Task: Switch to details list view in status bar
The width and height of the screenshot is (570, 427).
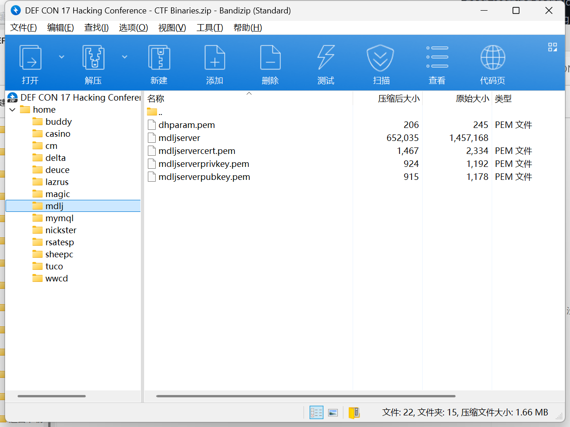Action: click(x=316, y=413)
